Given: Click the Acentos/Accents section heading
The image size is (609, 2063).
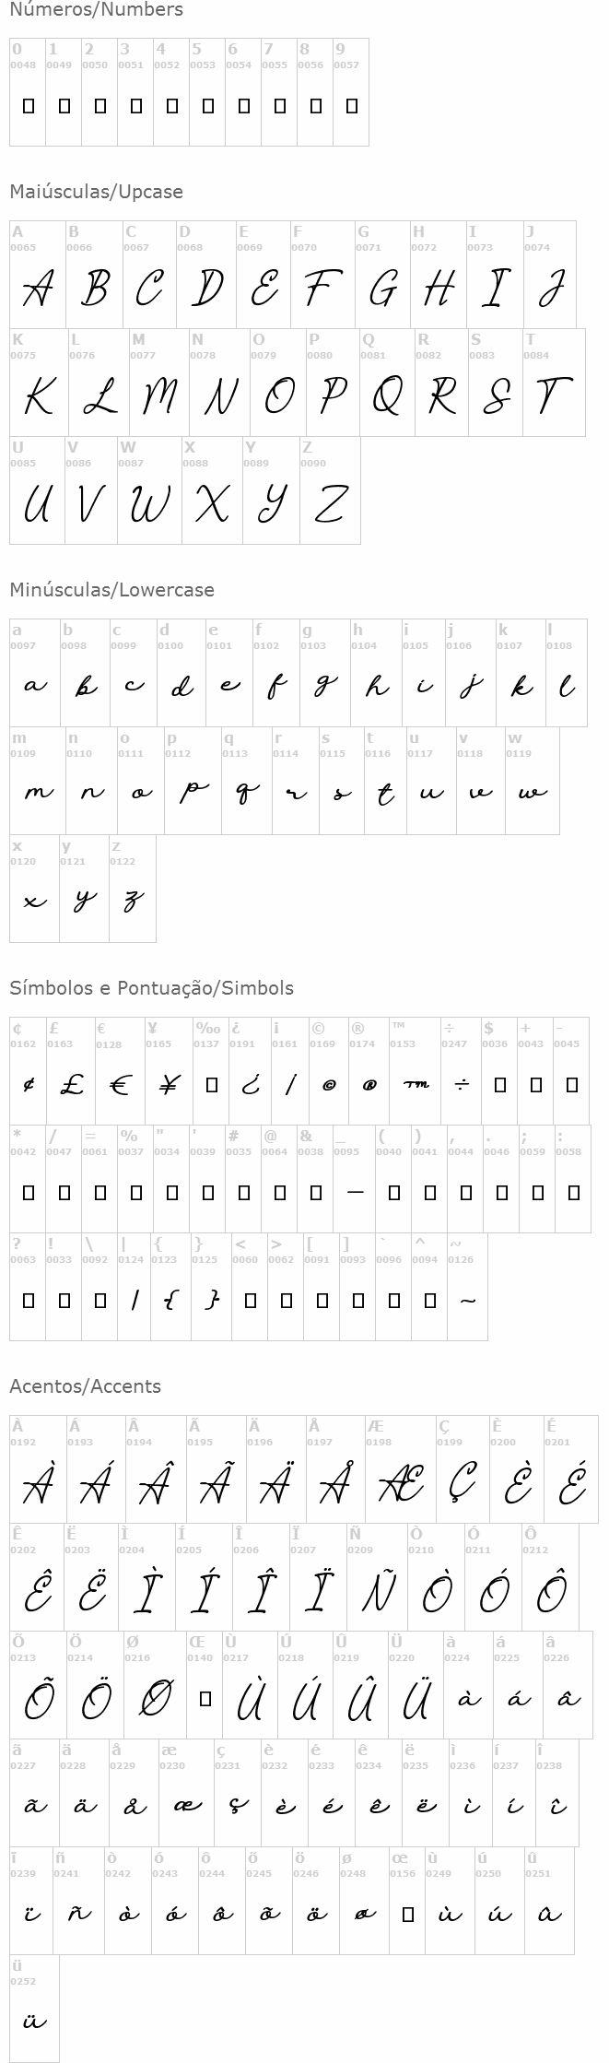Looking at the screenshot, I should (x=85, y=1386).
